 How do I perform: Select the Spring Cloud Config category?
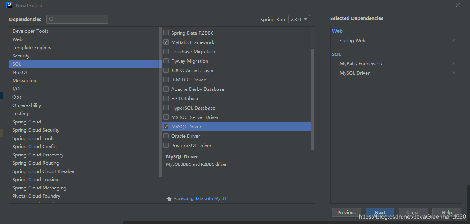click(x=85, y=146)
